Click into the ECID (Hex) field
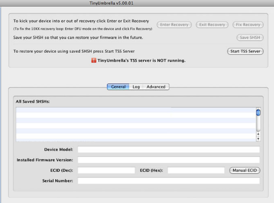 coord(196,171)
